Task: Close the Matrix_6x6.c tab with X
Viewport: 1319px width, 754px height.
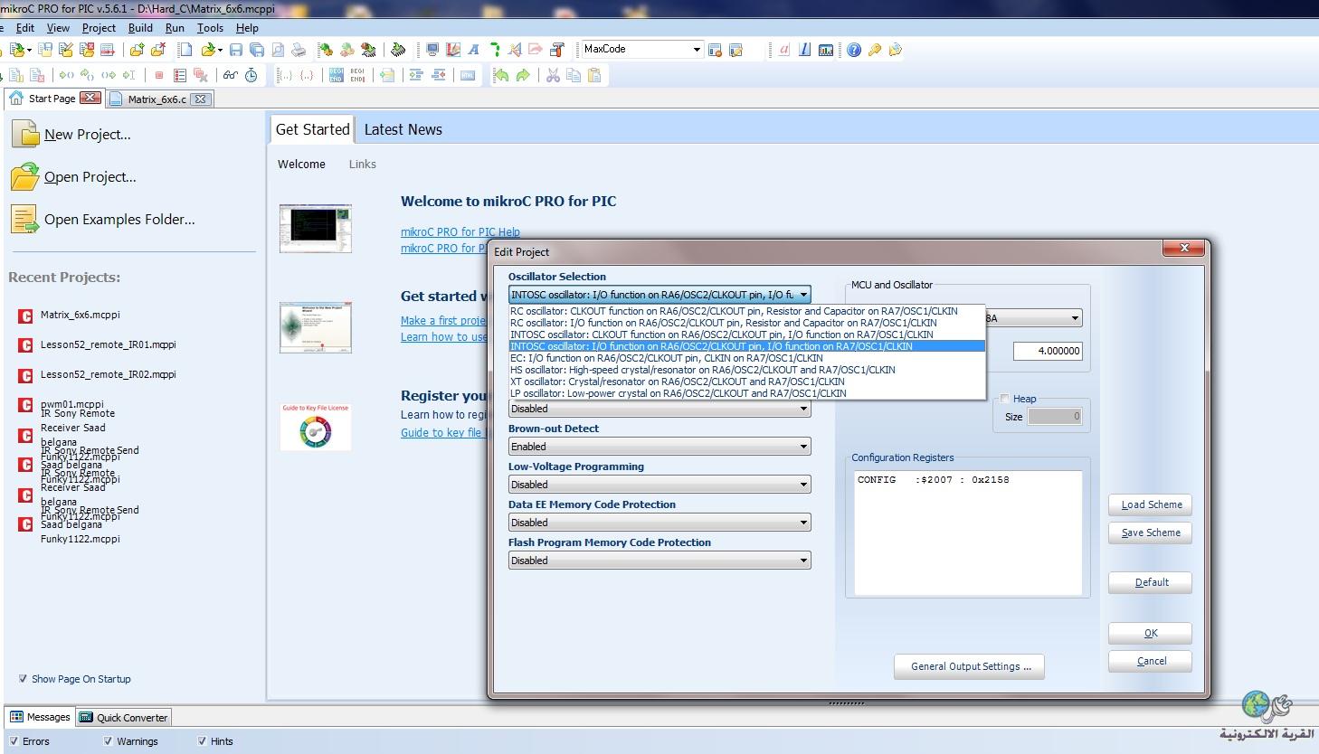Action: pos(201,99)
